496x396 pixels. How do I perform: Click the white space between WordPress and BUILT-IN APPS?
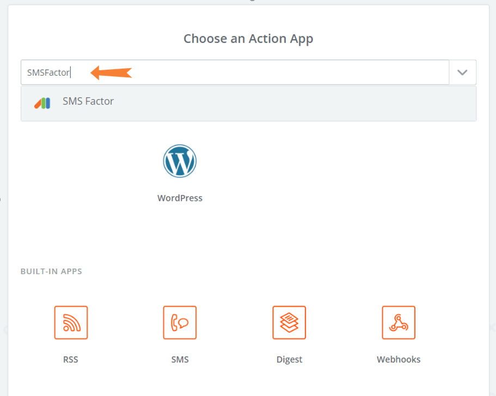tap(248, 234)
